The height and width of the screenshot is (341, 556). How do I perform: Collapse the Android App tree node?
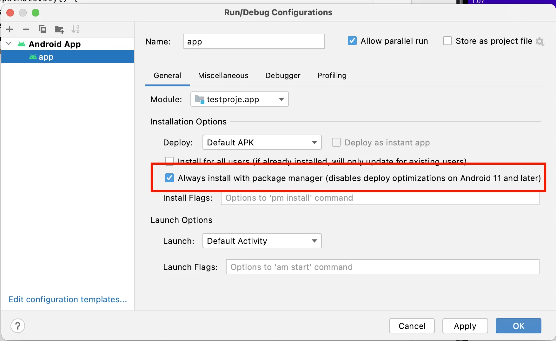(x=9, y=44)
